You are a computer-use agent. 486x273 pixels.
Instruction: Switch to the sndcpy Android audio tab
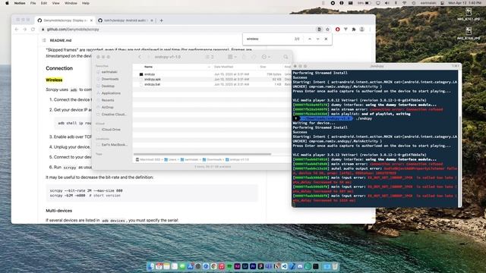[125, 20]
